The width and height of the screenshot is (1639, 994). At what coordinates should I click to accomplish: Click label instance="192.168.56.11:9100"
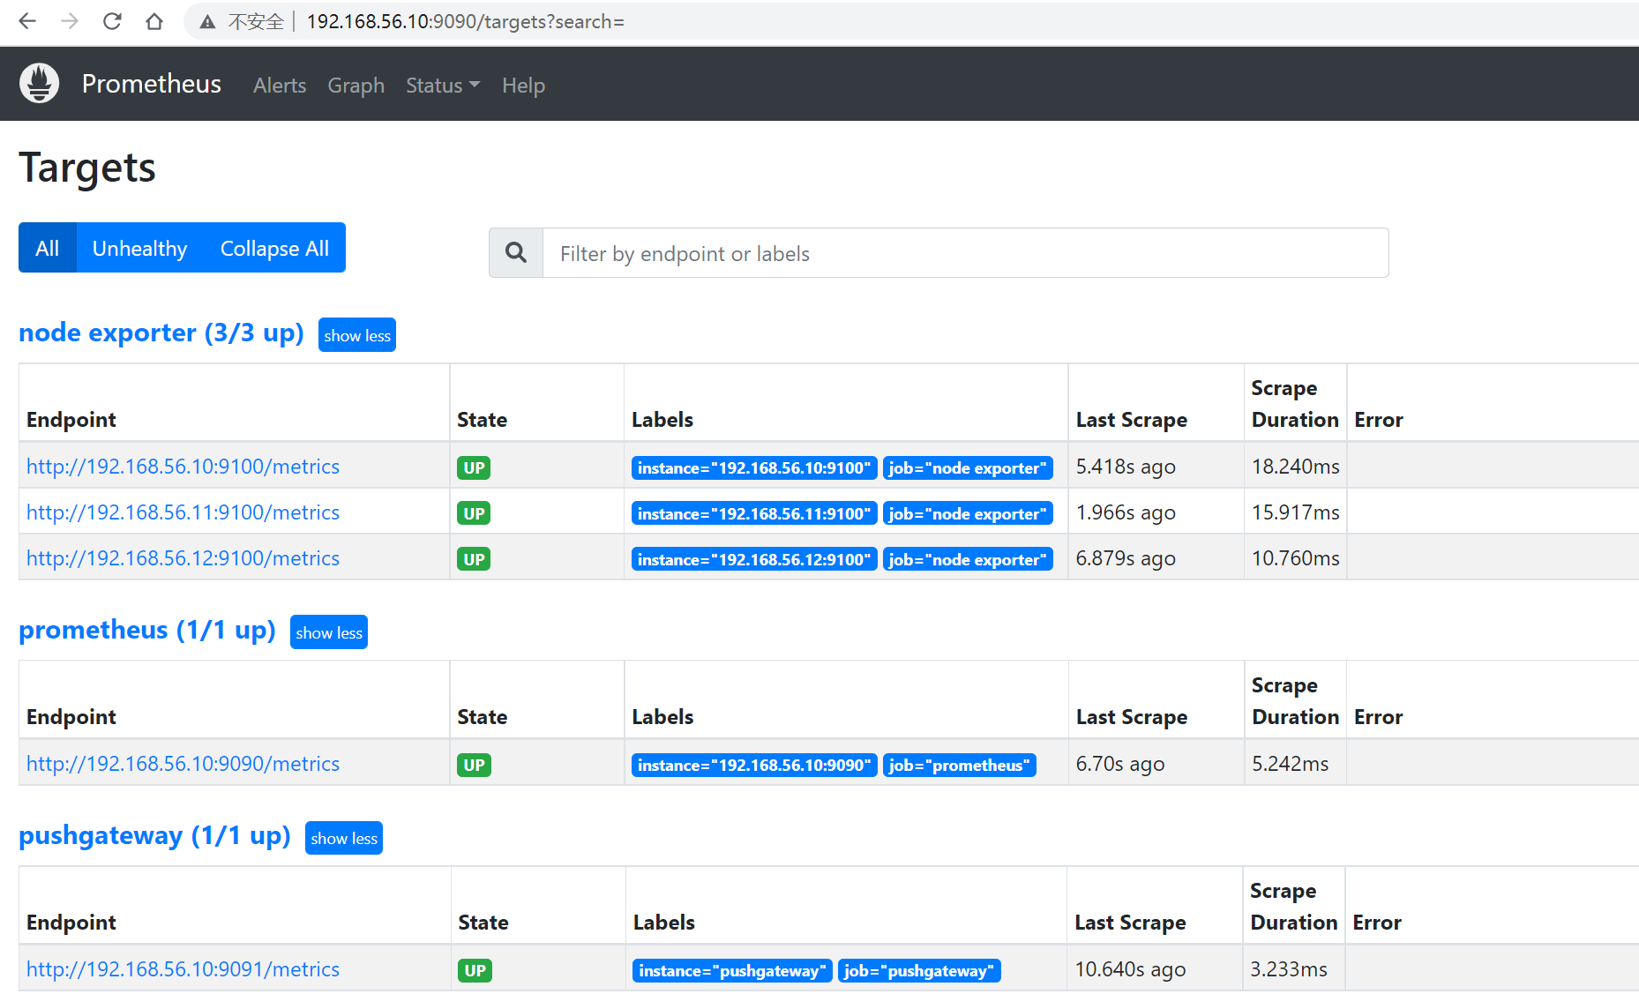(x=754, y=513)
